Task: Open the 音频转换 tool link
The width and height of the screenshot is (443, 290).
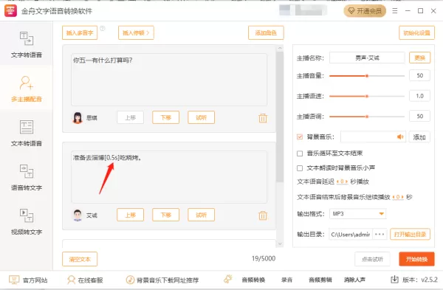Action: (x=253, y=280)
